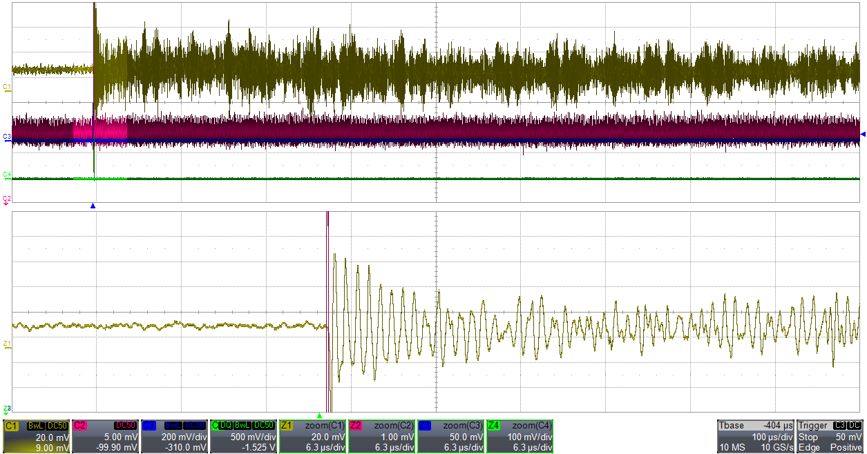Image resolution: width=867 pixels, height=454 pixels.
Task: Click the Edge trigger type text
Action: click(808, 448)
